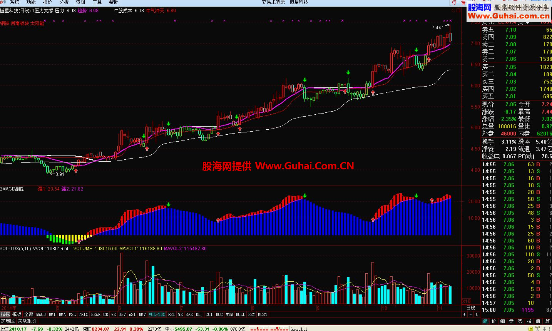Click the yellow upload icon in status bar
552x331 pixels.
point(532,329)
